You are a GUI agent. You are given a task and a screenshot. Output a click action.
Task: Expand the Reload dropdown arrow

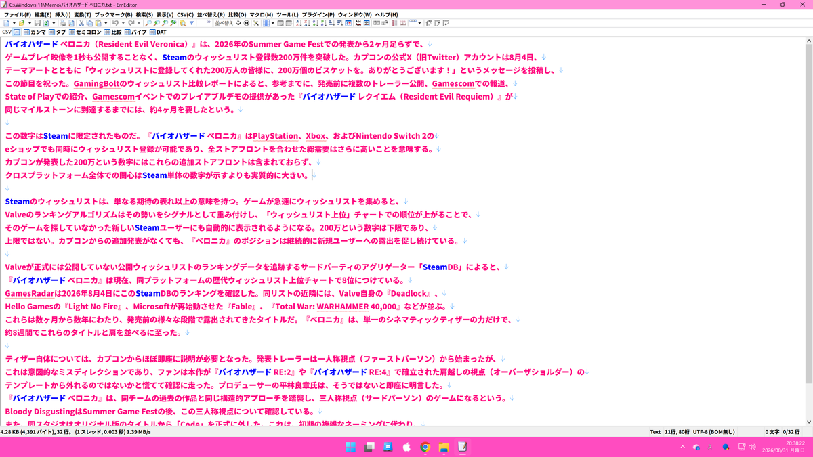click(54, 23)
